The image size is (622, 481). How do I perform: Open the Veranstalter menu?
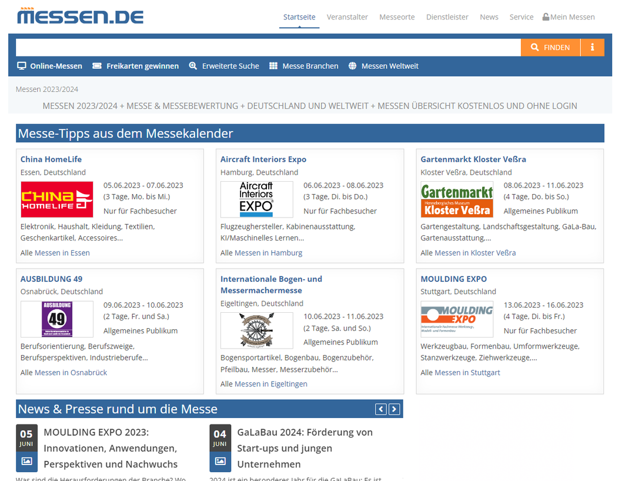pyautogui.click(x=347, y=17)
